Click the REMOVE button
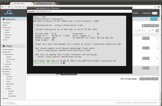The height and width of the screenshot is (106, 162). click(154, 79)
